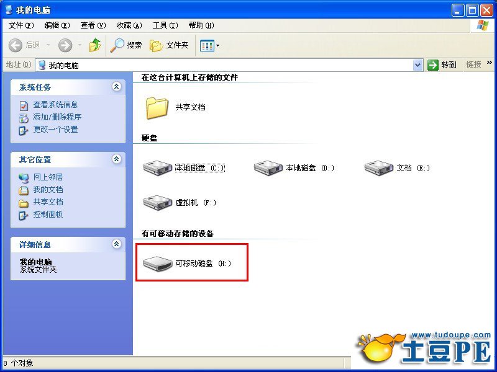Click the 搜索 magnifier toolbar button

coord(125,45)
